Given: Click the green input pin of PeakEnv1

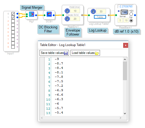Looking at the screenshot, I should 63,15.
